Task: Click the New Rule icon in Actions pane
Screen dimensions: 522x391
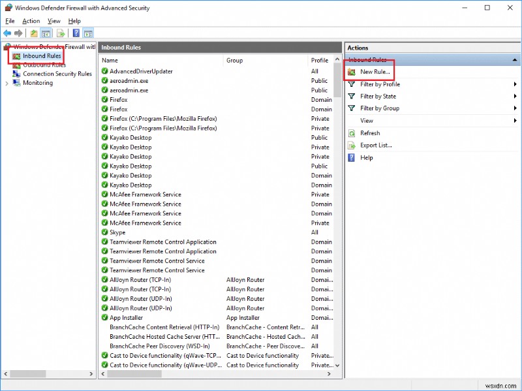Action: 353,71
